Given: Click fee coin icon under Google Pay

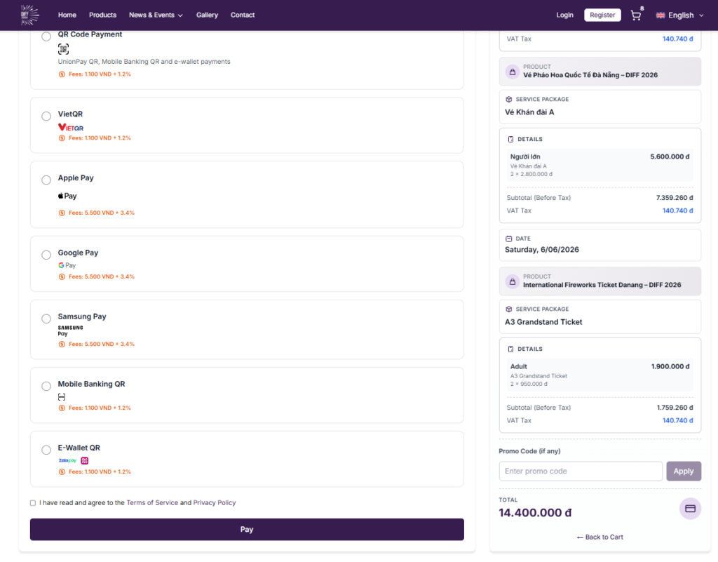Looking at the screenshot, I should pos(62,276).
